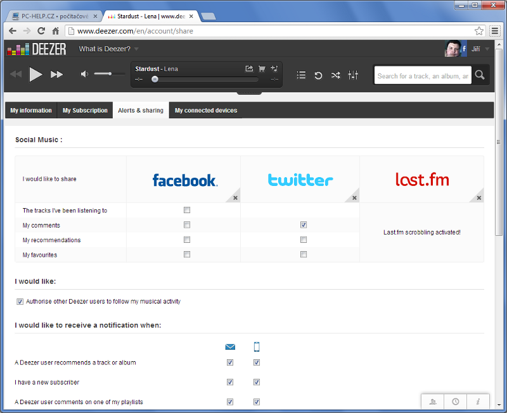Expand the What is Deezer dropdown
The width and height of the screenshot is (507, 413).
pyautogui.click(x=136, y=49)
